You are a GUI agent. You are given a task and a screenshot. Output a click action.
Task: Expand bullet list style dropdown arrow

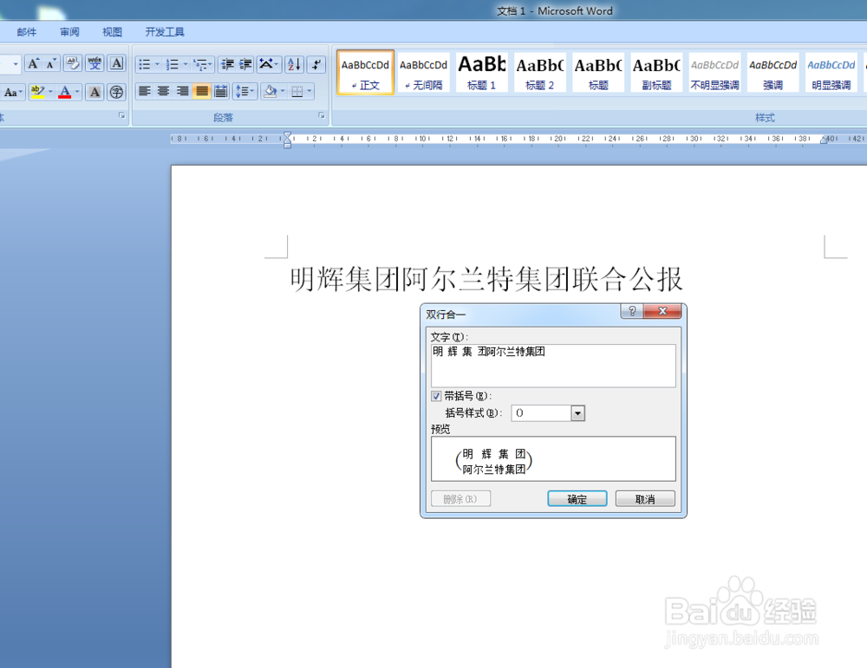[x=157, y=65]
